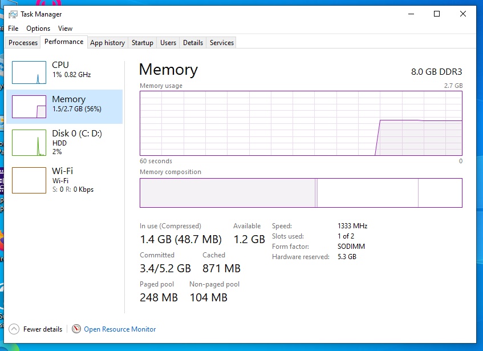483x351 pixels.
Task: Switch to the App history tab
Action: 107,43
